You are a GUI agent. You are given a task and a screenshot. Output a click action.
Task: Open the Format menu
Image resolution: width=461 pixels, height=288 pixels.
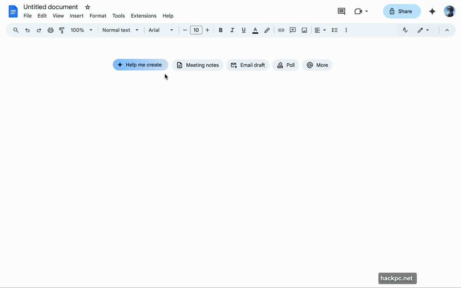[98, 16]
